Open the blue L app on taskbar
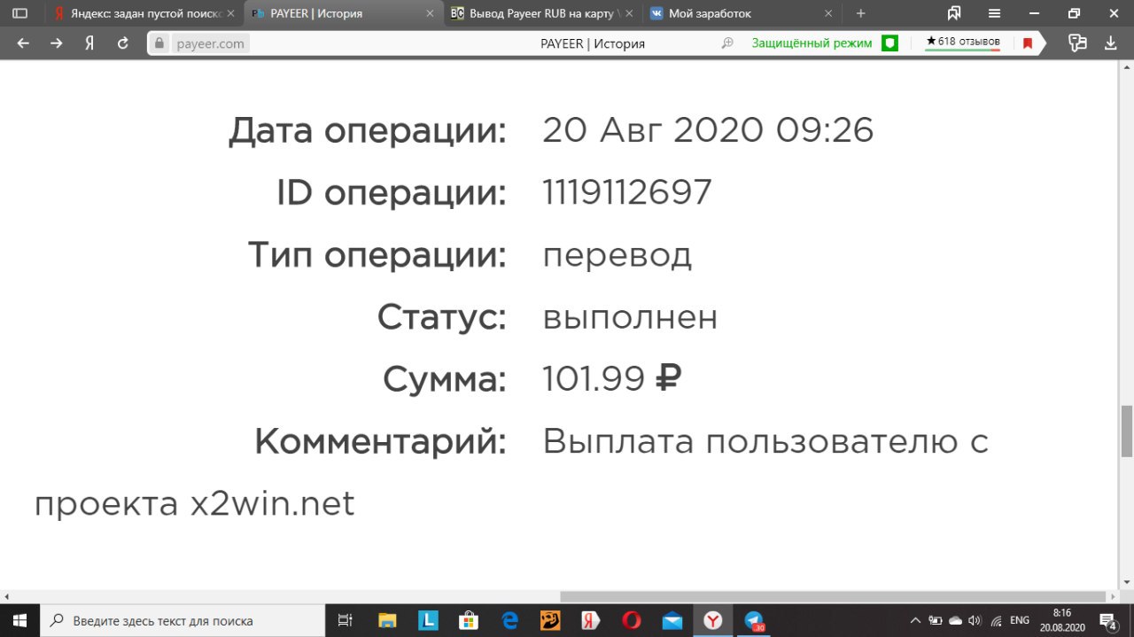This screenshot has width=1134, height=637. pyautogui.click(x=429, y=620)
